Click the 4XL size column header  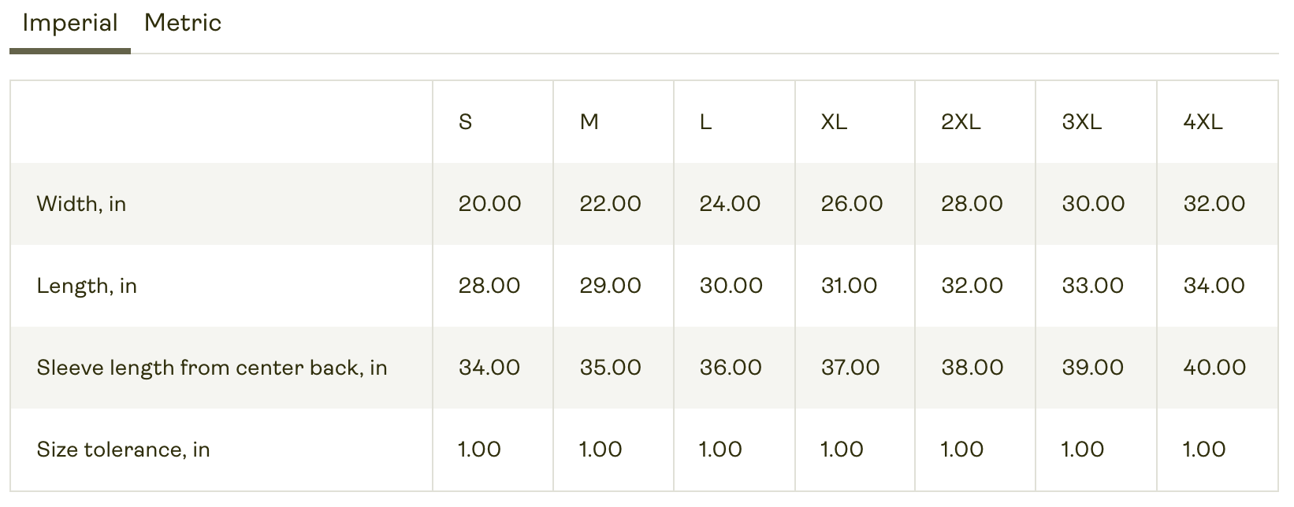pos(1203,122)
